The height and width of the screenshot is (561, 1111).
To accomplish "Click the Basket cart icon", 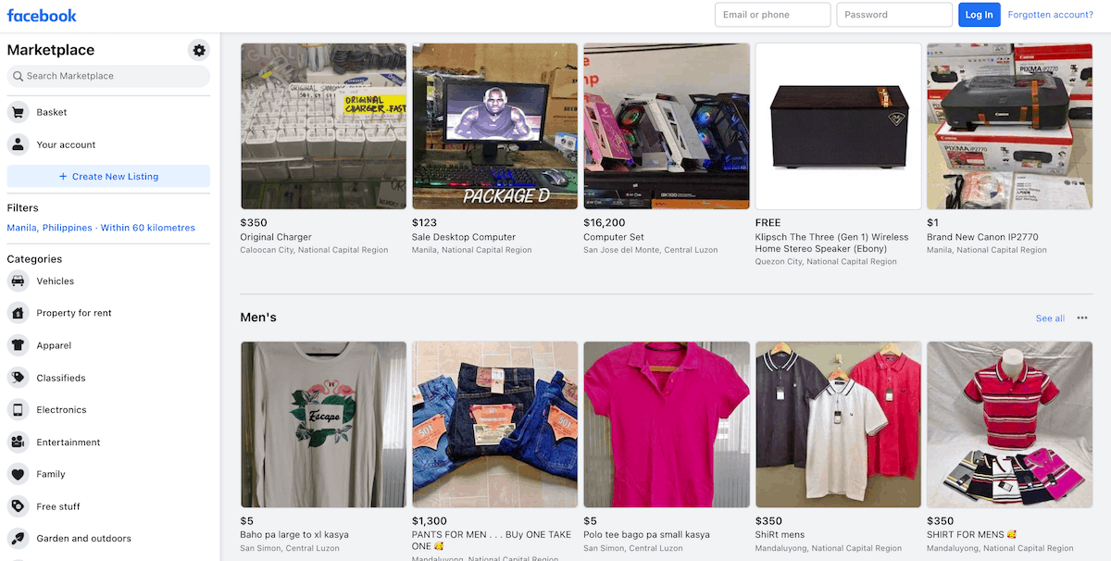I will [x=18, y=112].
